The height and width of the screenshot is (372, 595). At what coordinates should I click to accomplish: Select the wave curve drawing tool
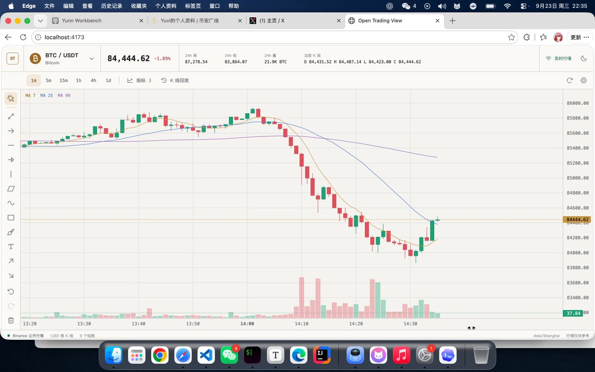[11, 203]
